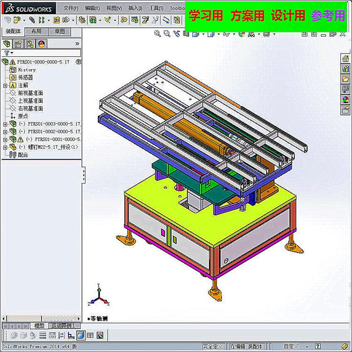Toggle the coordinate axes display icon
Image resolution: width=352 pixels, height=352 pixels.
tap(71, 336)
